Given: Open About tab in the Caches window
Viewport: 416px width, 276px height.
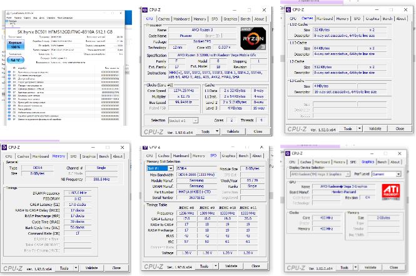Looking at the screenshot, I should click(x=401, y=19).
